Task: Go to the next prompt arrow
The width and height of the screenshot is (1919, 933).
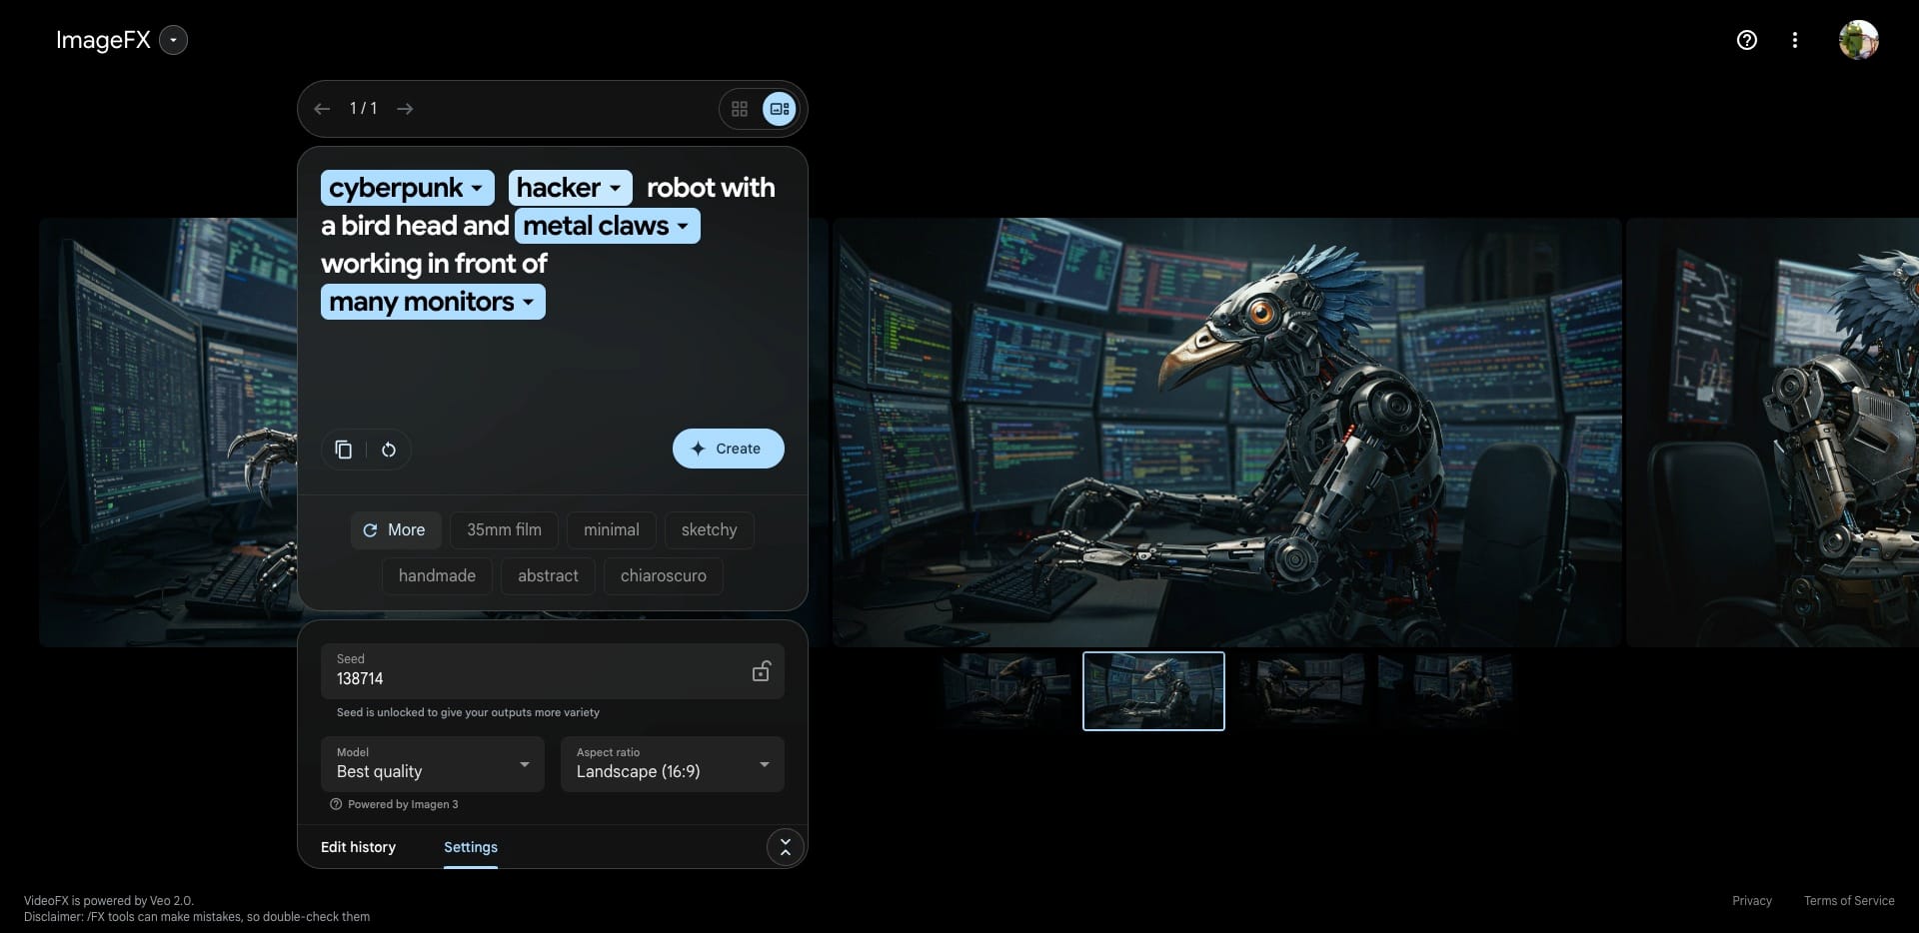Action: click(405, 109)
